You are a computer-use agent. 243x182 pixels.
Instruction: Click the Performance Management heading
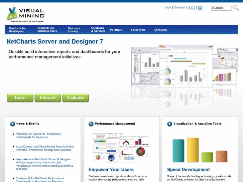click(115, 124)
